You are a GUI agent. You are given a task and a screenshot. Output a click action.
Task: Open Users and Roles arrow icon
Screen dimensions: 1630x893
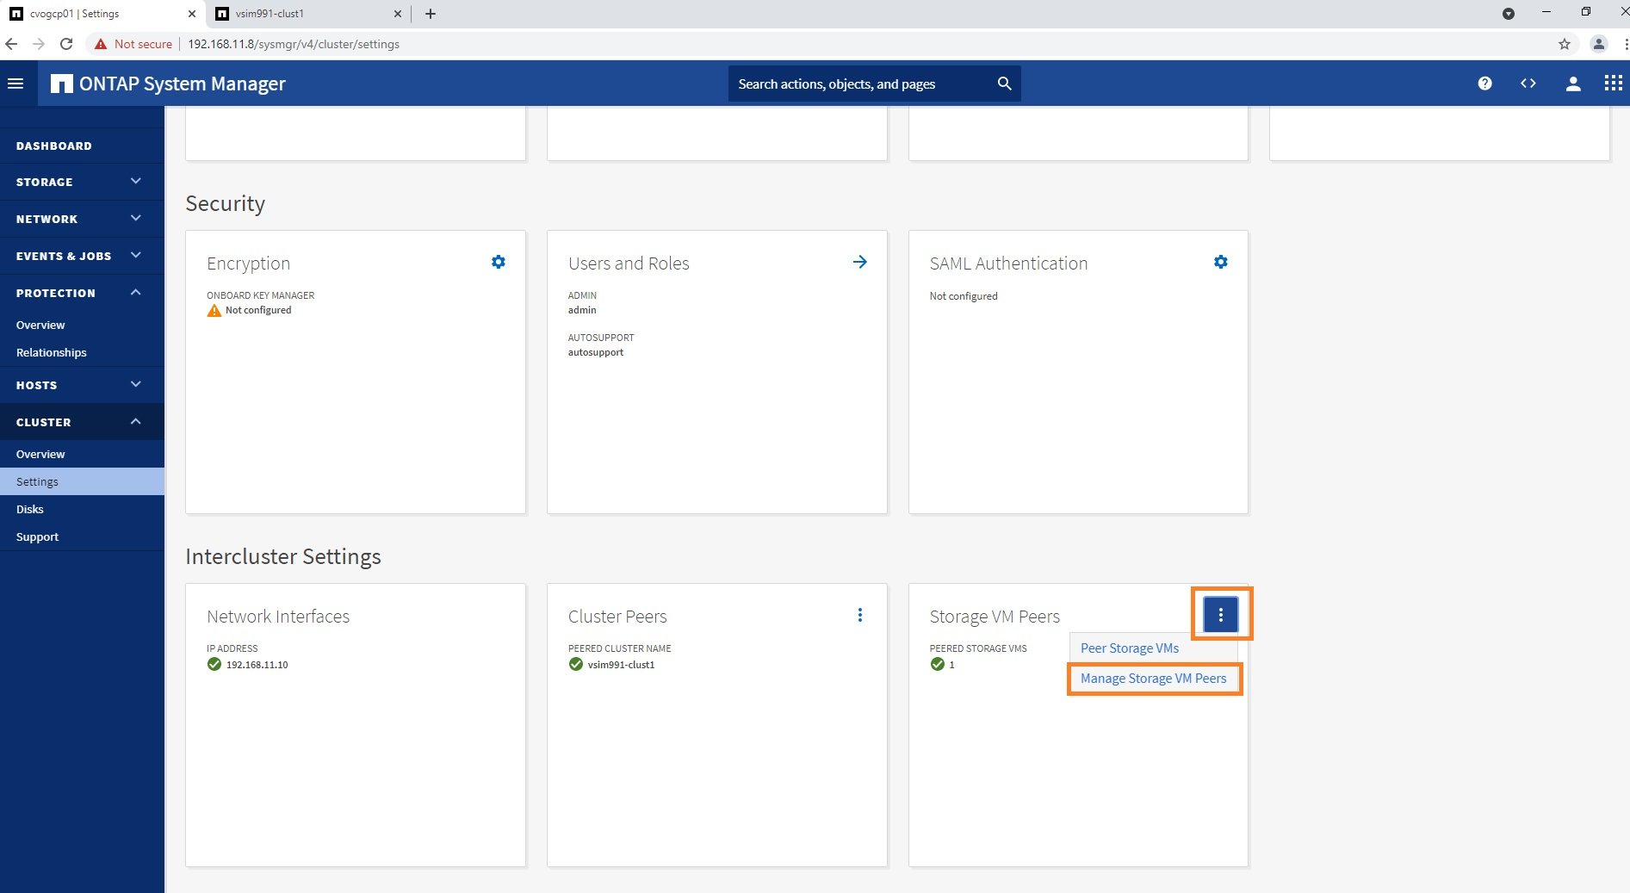click(x=859, y=262)
